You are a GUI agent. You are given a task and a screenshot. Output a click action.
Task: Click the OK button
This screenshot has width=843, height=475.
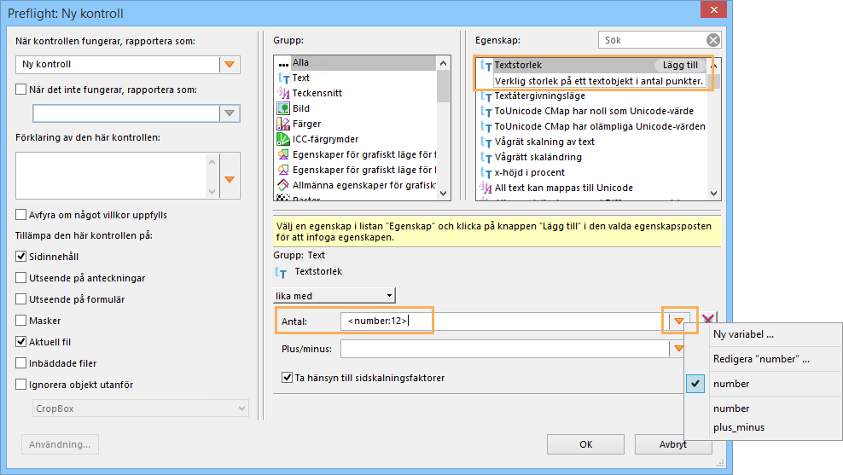[x=585, y=444]
